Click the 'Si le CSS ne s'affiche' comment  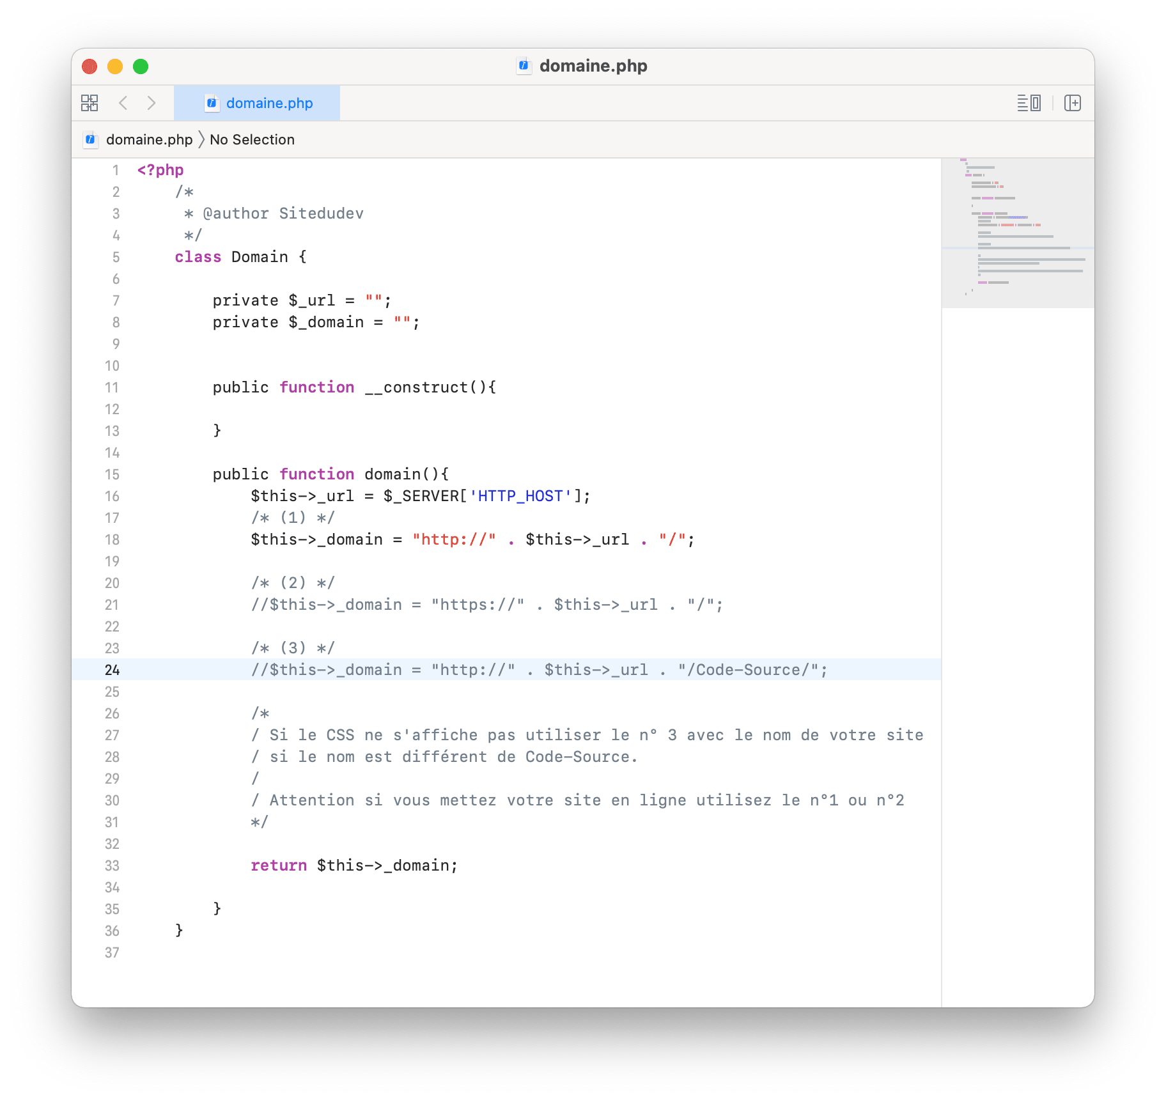coord(587,735)
